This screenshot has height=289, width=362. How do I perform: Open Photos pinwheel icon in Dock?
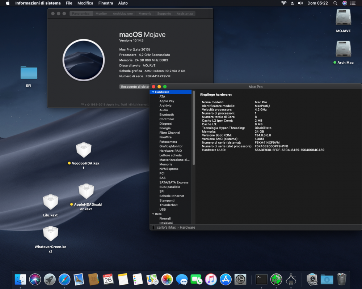point(167,279)
